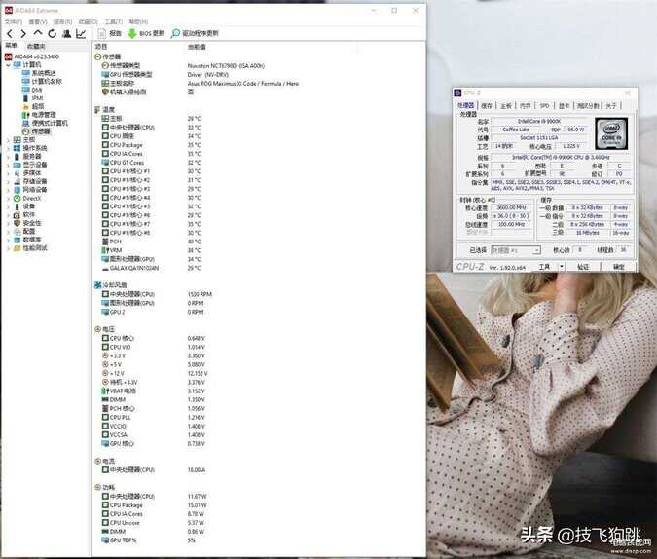The height and width of the screenshot is (559, 657).
Task: Click the BIOS 更新 toolbar button
Action: point(146,33)
